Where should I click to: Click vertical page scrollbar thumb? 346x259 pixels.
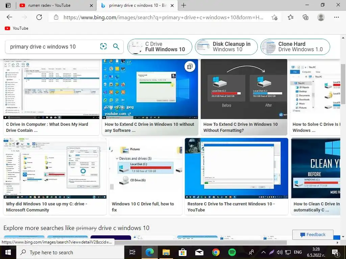coord(343,85)
